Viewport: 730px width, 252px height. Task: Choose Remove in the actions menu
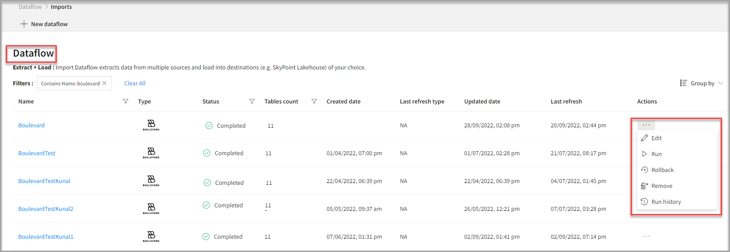pyautogui.click(x=662, y=186)
